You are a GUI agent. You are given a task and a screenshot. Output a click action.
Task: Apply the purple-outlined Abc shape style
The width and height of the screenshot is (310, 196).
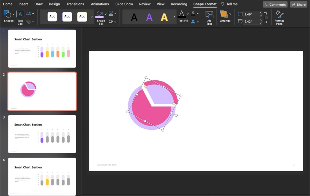pyautogui.click(x=67, y=16)
